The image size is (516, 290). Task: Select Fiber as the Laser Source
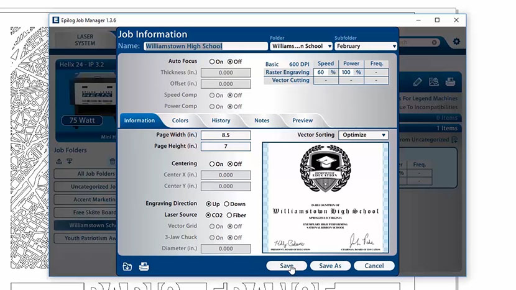coord(230,215)
